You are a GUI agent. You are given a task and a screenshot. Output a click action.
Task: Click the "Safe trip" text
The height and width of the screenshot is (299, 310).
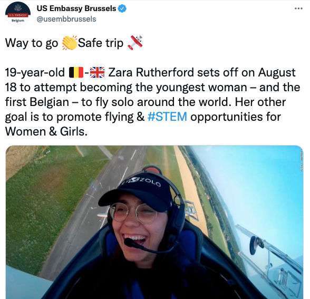point(101,43)
